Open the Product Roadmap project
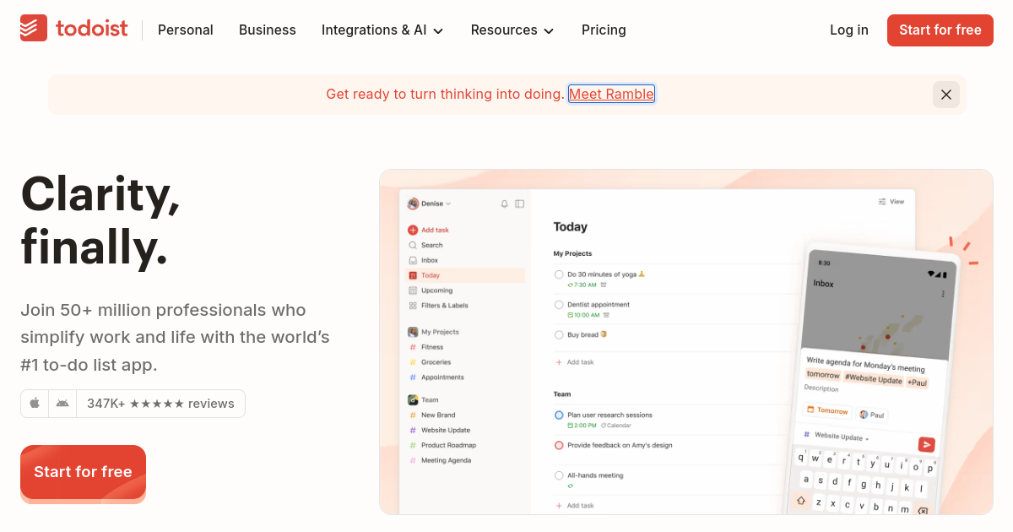This screenshot has height=532, width=1013. click(x=442, y=445)
